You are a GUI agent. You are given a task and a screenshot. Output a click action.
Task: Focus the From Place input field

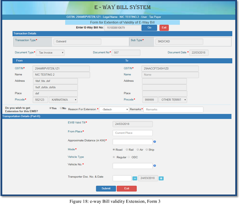[x=133, y=133]
